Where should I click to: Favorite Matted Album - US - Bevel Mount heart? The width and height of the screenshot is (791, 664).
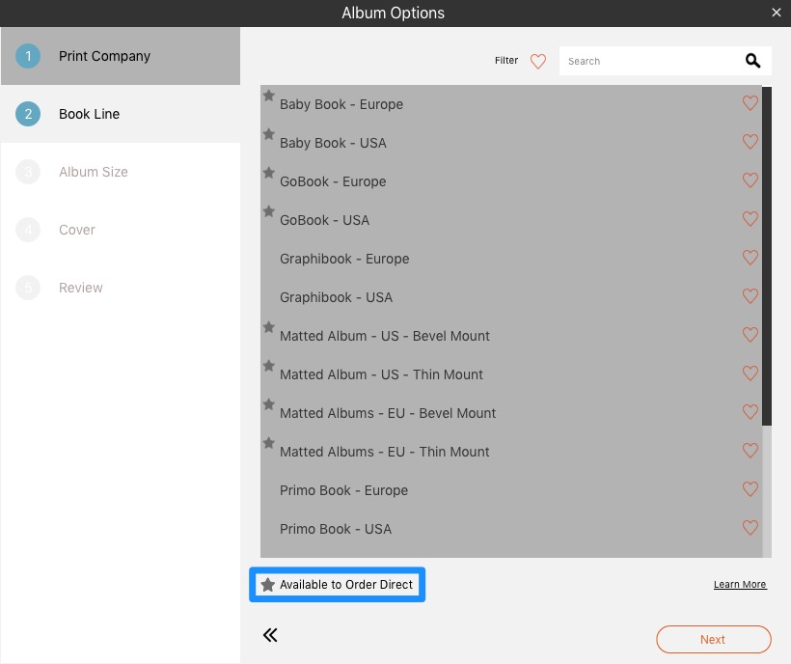(750, 335)
